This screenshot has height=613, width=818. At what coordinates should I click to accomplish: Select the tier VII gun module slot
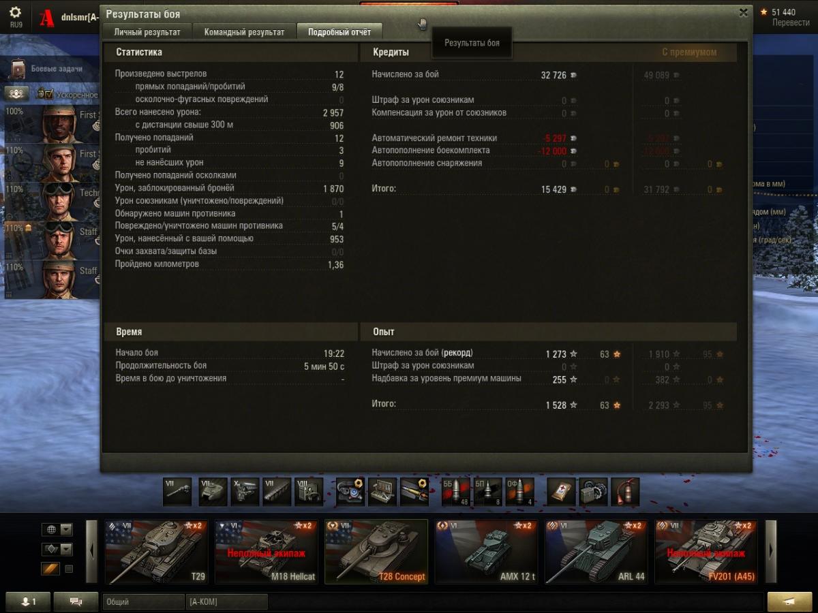[177, 492]
